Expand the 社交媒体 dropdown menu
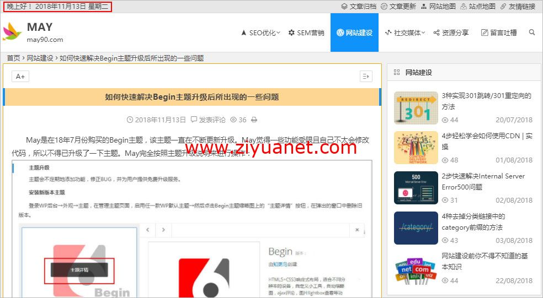The width and height of the screenshot is (543, 298). (x=405, y=32)
